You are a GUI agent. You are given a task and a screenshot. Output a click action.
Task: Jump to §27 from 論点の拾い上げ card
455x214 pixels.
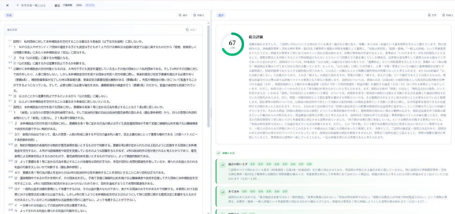(x=301, y=164)
